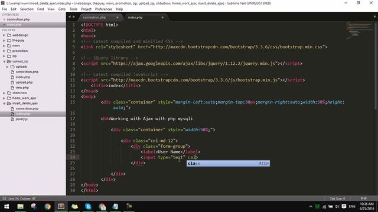
Task: Expand the news folder
Action: pyautogui.click(x=4, y=46)
